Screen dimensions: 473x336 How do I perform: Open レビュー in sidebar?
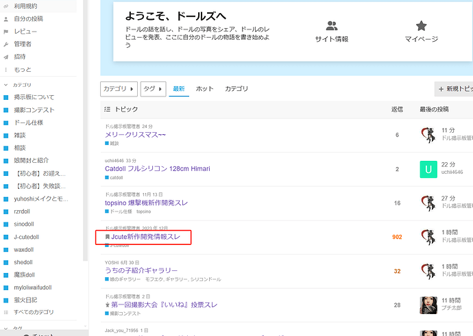click(x=25, y=31)
